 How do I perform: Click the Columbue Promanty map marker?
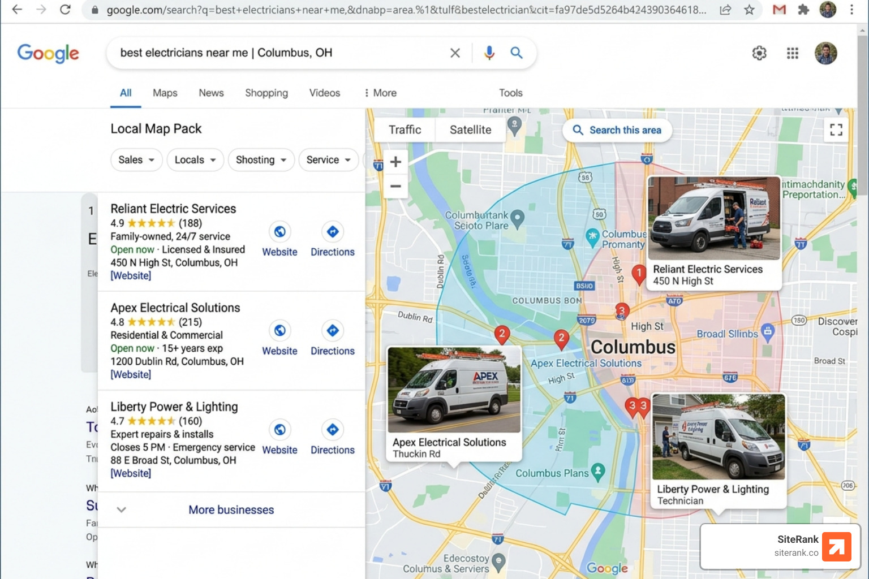[x=592, y=238]
